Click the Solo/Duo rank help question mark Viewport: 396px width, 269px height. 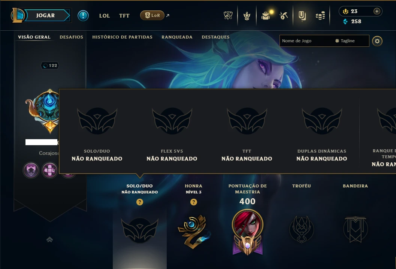tap(140, 202)
